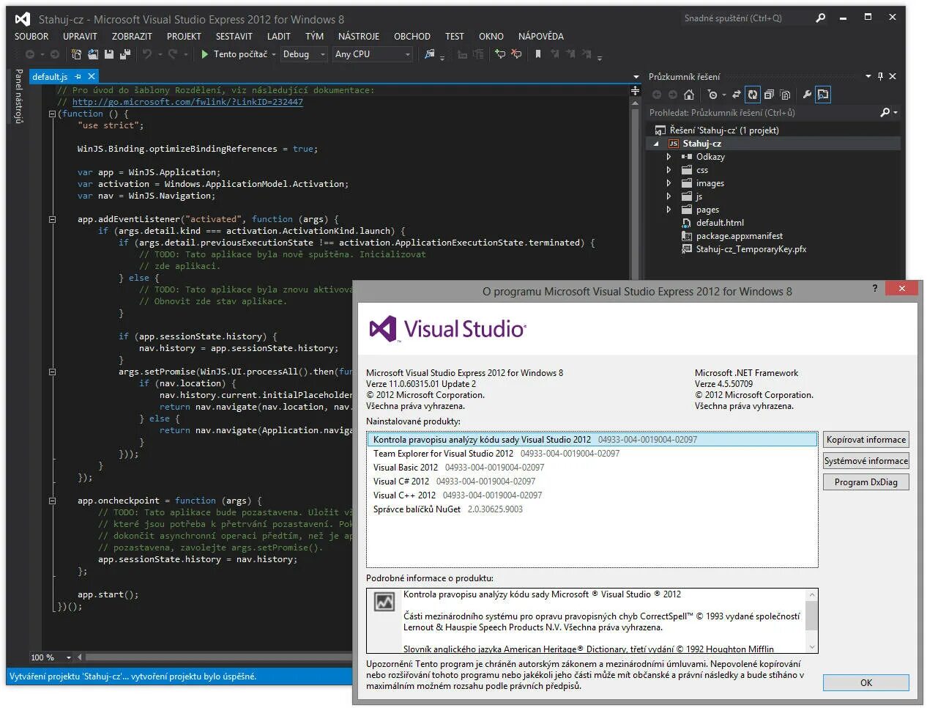Toggle Refresh button in Solution Explorer toolbar
Screen dimensions: 927x708
tap(753, 95)
